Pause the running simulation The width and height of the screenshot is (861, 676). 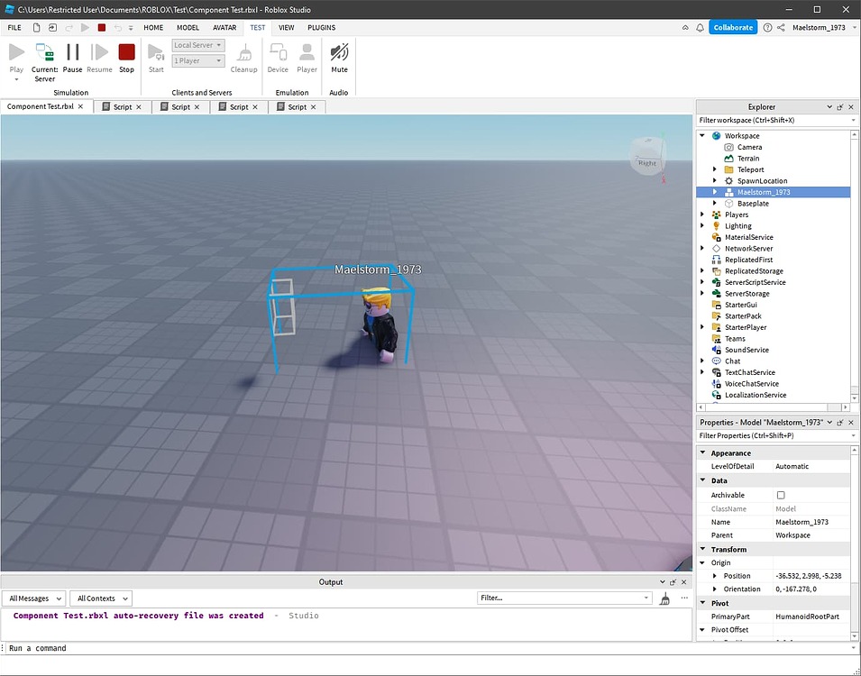pyautogui.click(x=72, y=56)
